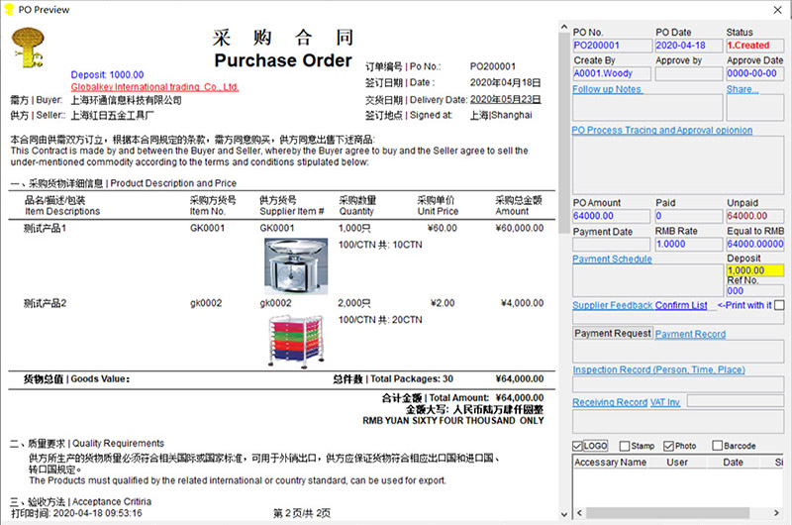Turn off the Photo checkbox
792x525 pixels.
point(670,446)
